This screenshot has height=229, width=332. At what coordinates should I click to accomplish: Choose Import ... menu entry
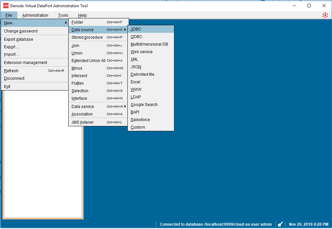(x=34, y=54)
